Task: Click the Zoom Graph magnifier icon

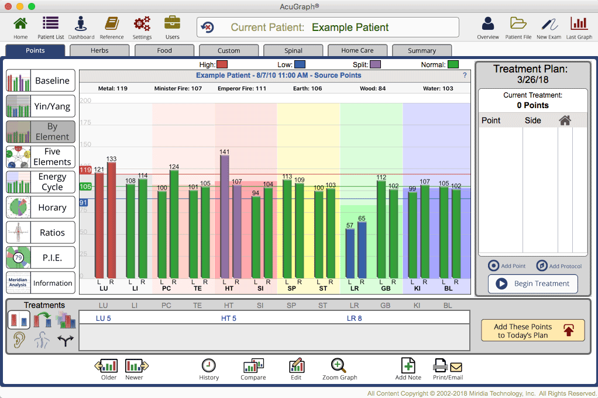Action: coord(339,366)
